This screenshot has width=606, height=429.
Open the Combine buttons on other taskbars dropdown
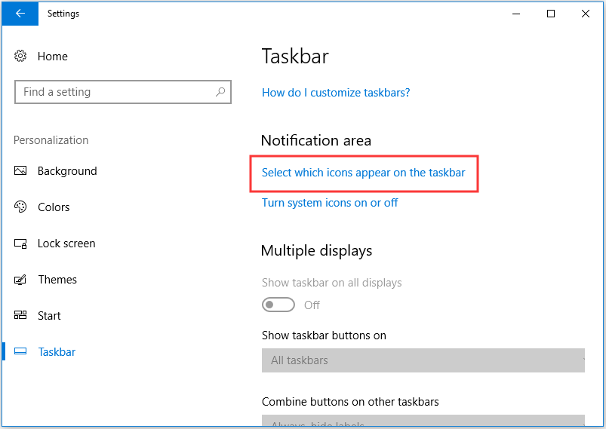(423, 421)
